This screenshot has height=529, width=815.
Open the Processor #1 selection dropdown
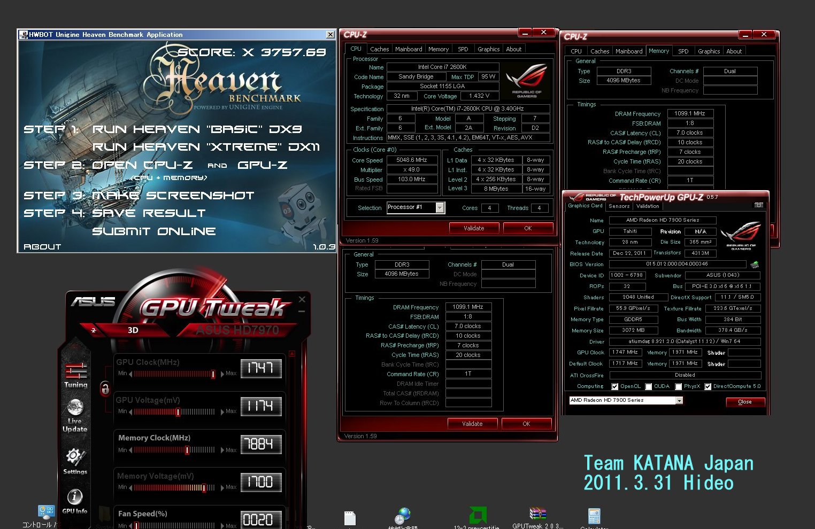tap(440, 208)
